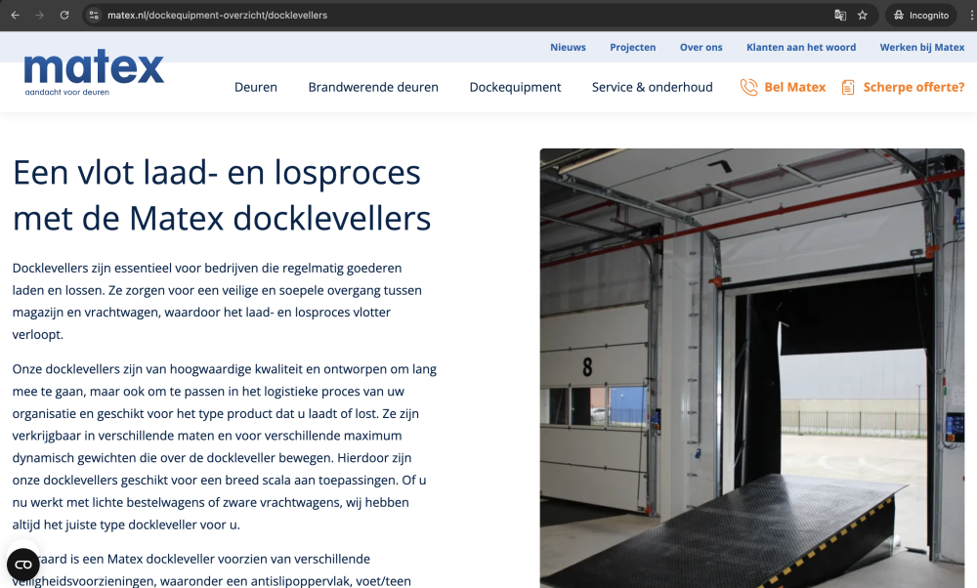Open the Dockequipment menu

(x=515, y=87)
